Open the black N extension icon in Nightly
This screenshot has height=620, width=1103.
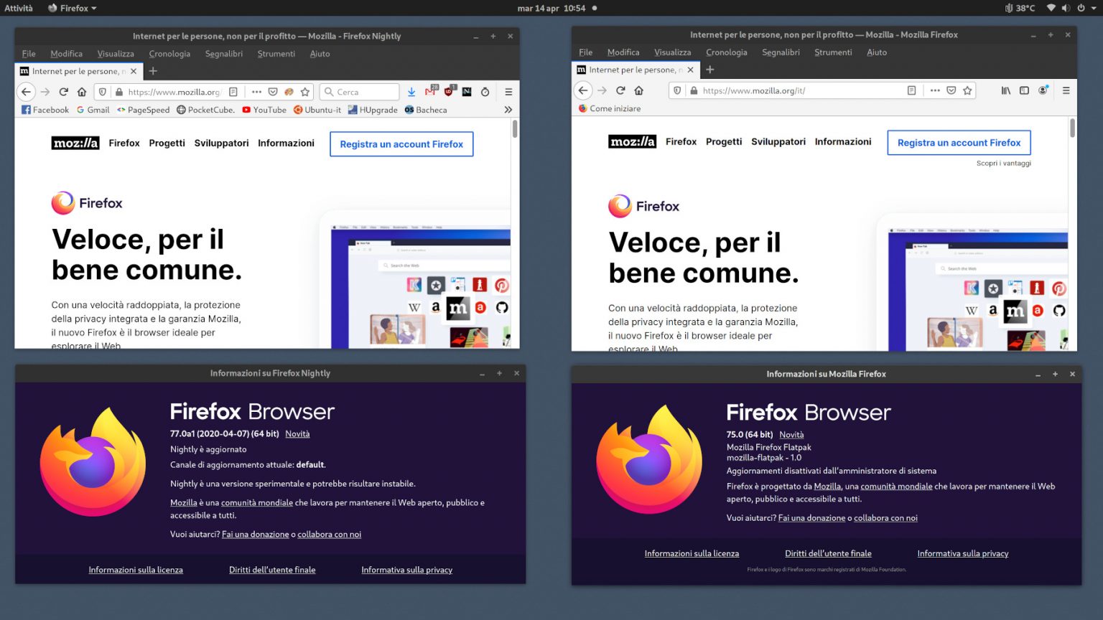[467, 92]
